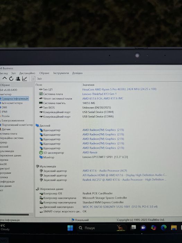The height and width of the screenshot is (243, 182).
Task: Click the SMART-статус row icon
Action: coord(41,211)
